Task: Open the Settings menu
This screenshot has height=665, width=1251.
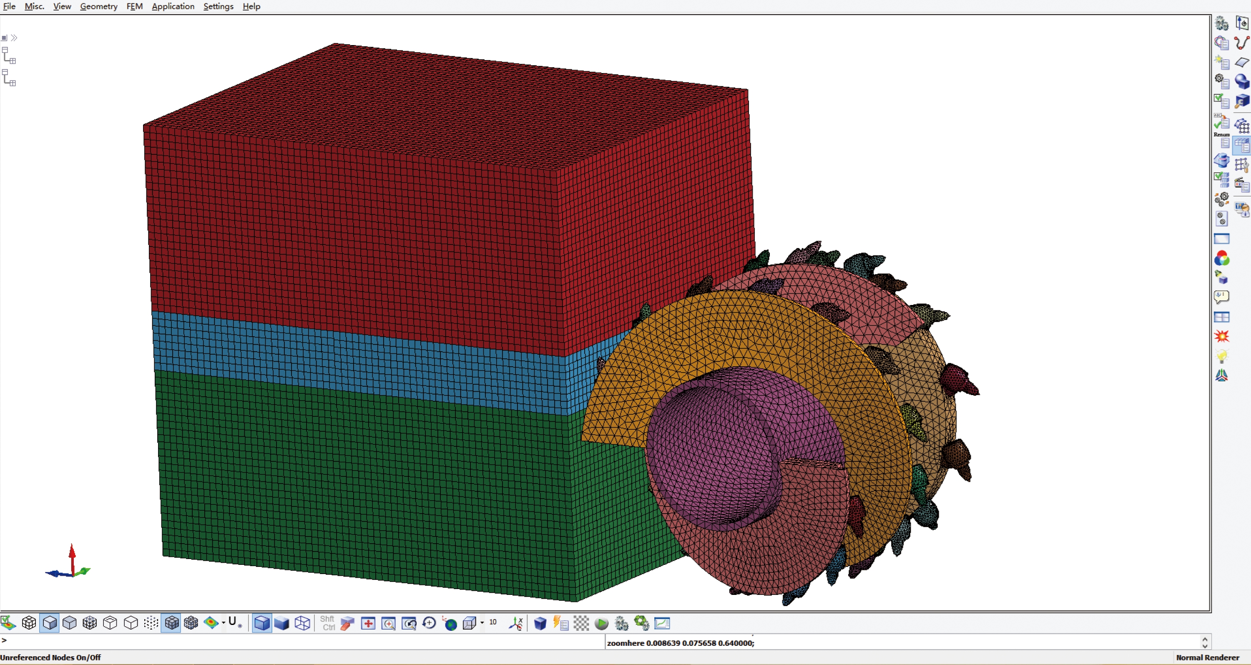Action: 218,6
